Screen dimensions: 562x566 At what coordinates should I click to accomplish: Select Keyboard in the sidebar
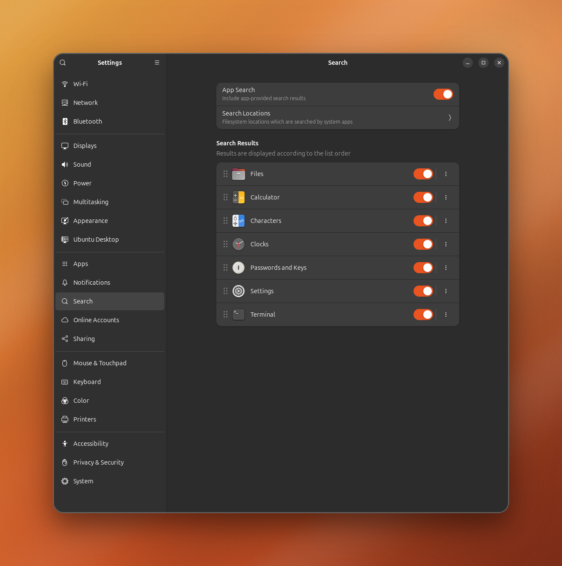pyautogui.click(x=110, y=382)
